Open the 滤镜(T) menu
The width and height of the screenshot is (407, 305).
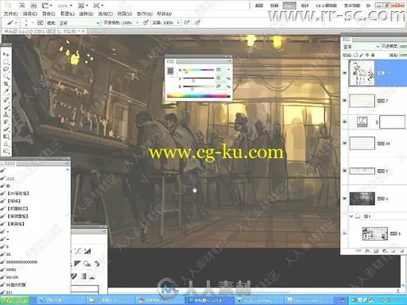click(106, 14)
